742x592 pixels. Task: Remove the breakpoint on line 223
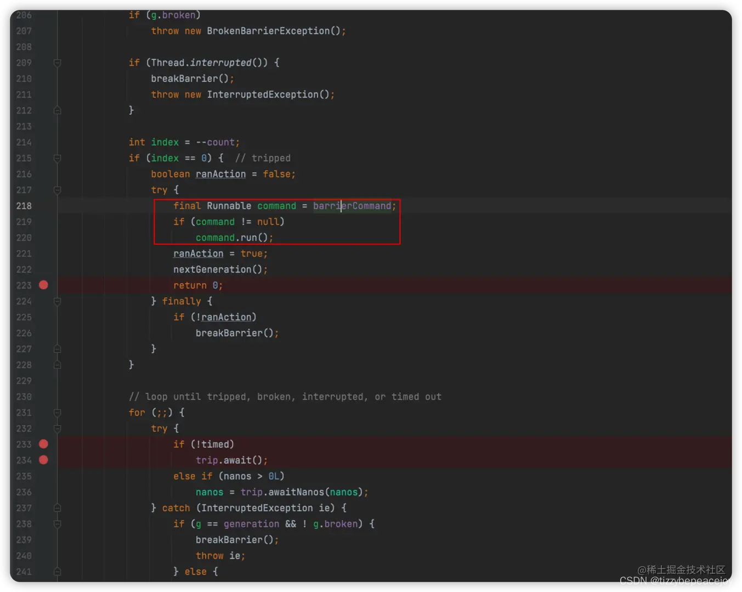pos(43,285)
